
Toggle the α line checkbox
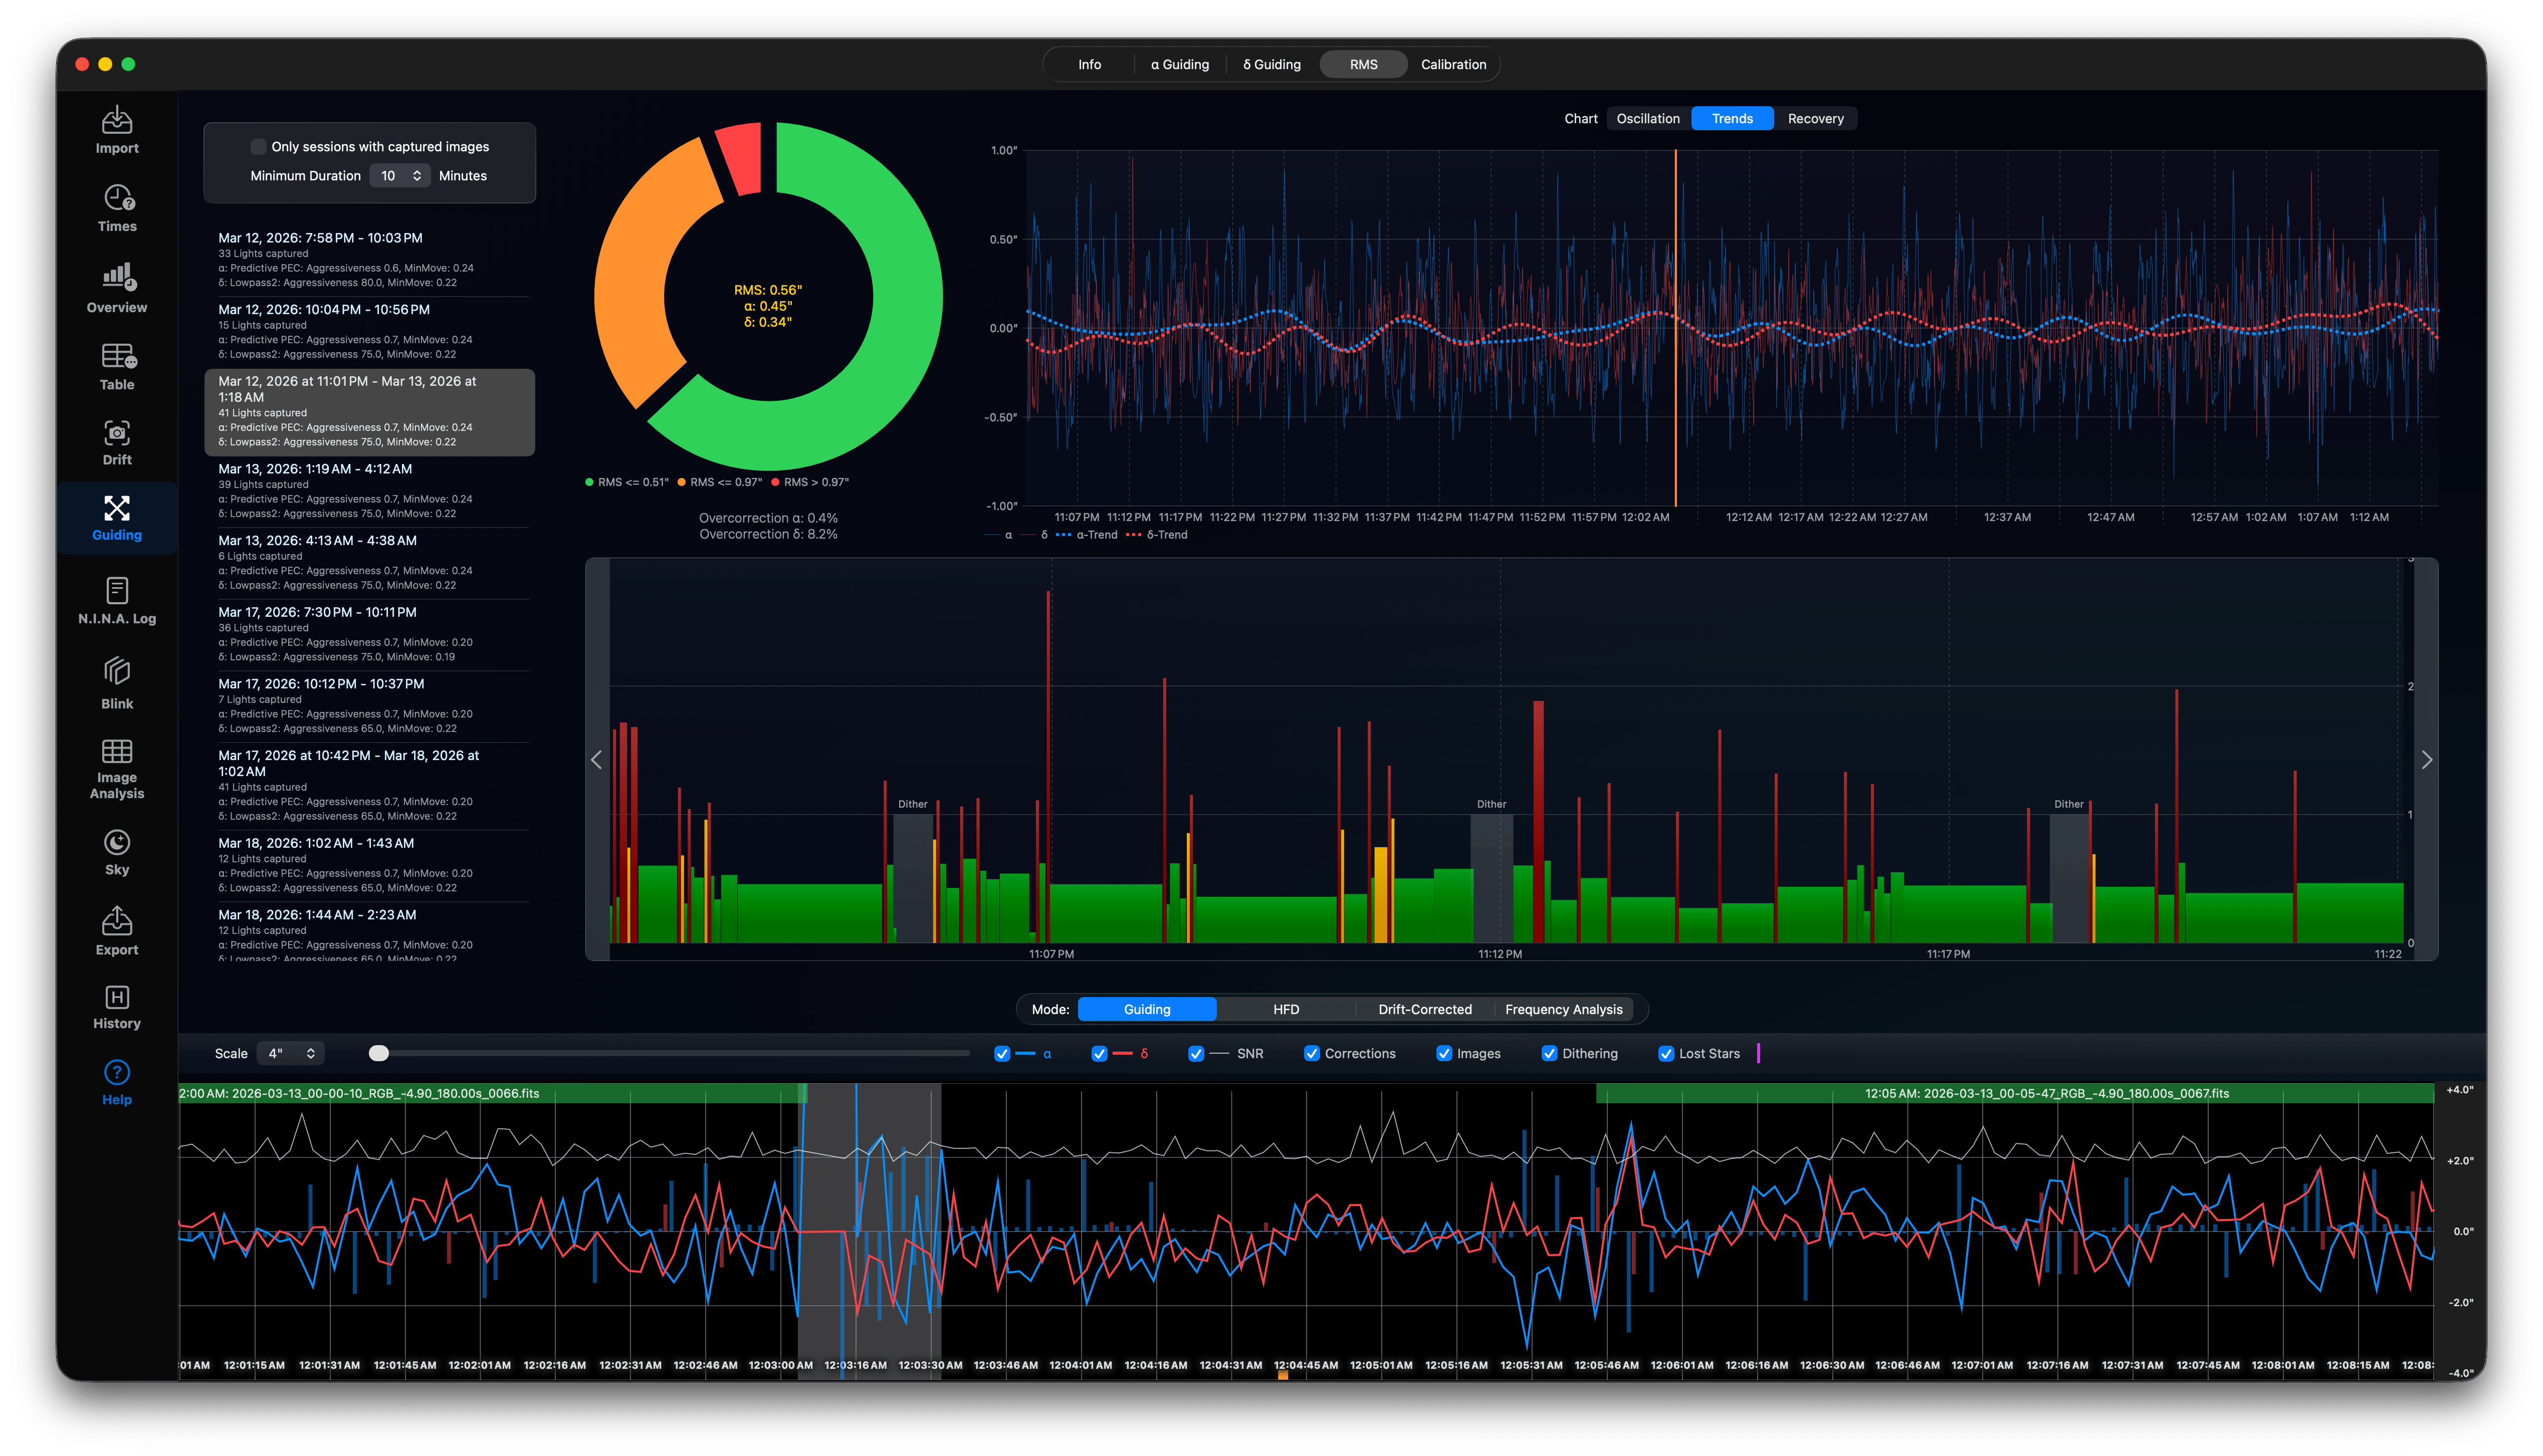pos(1002,1054)
